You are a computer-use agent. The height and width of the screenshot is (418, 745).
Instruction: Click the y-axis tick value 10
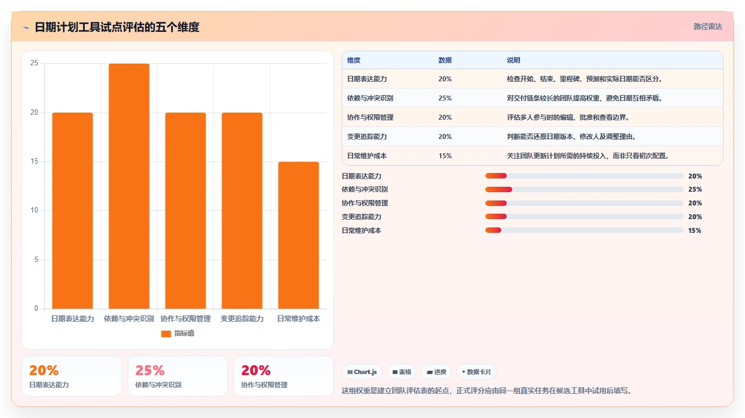(34, 210)
